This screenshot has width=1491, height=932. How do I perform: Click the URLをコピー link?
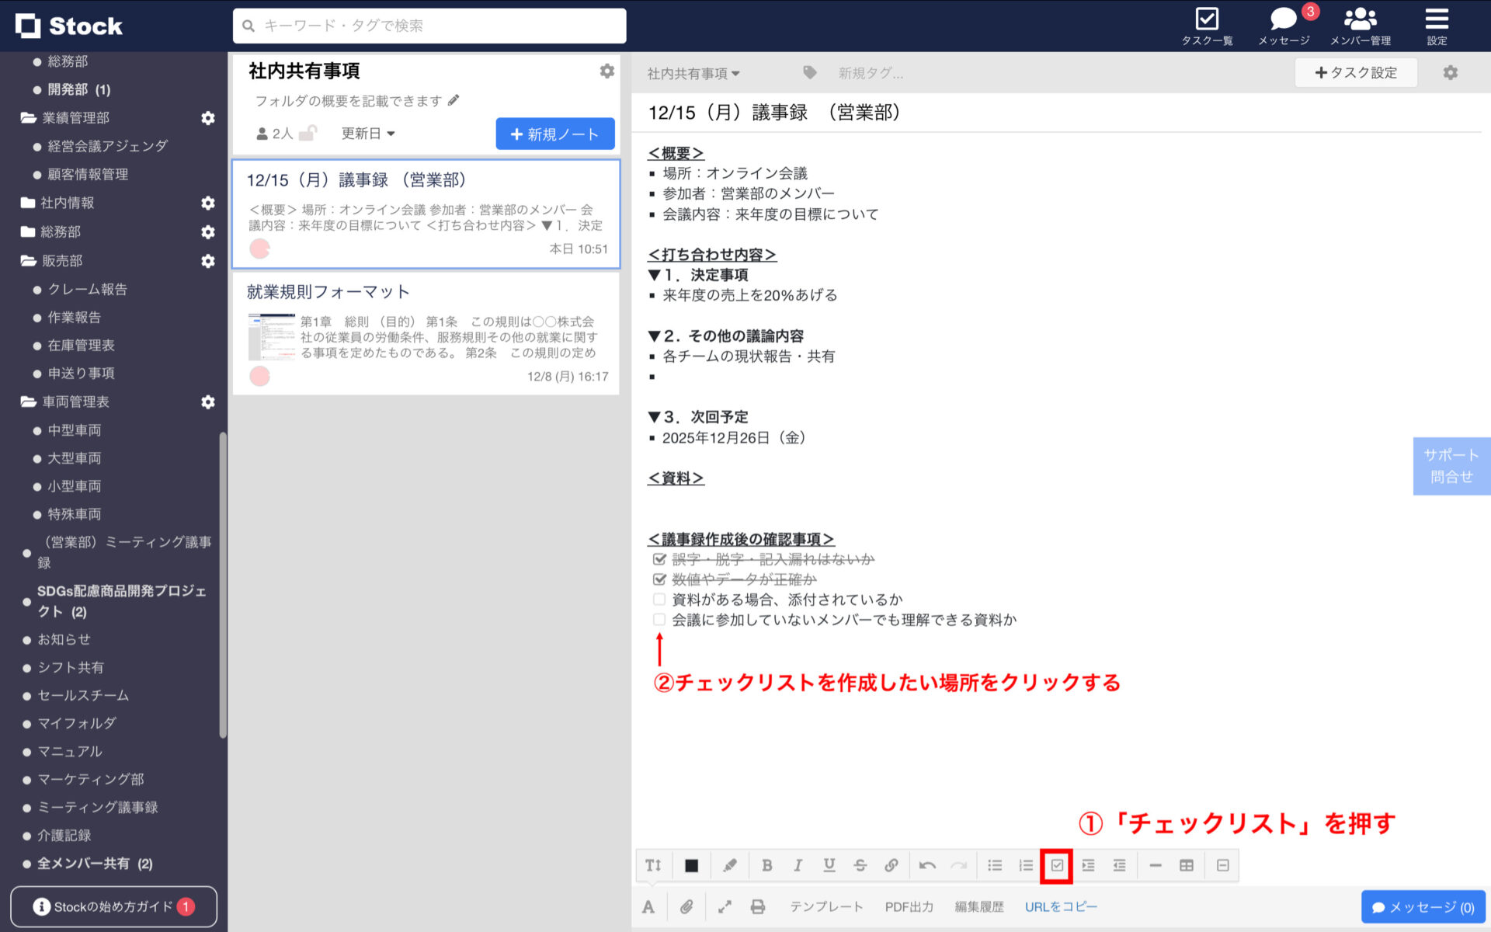click(x=1062, y=906)
